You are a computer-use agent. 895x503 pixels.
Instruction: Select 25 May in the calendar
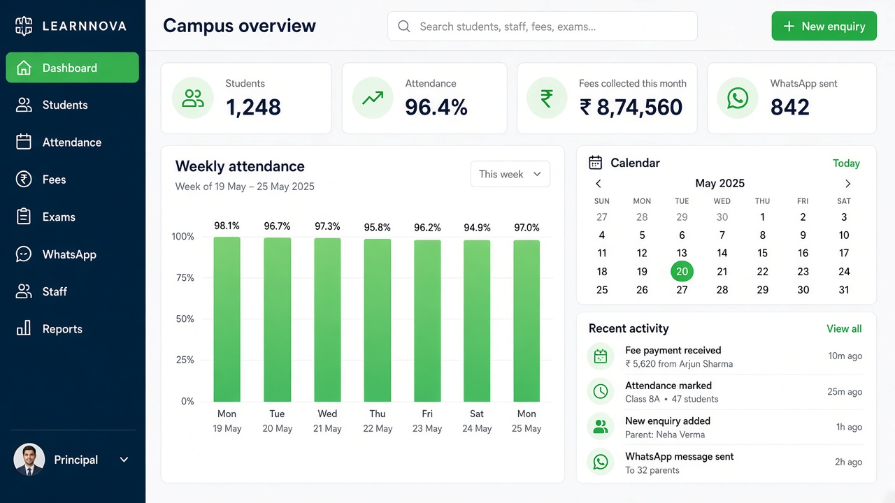602,290
